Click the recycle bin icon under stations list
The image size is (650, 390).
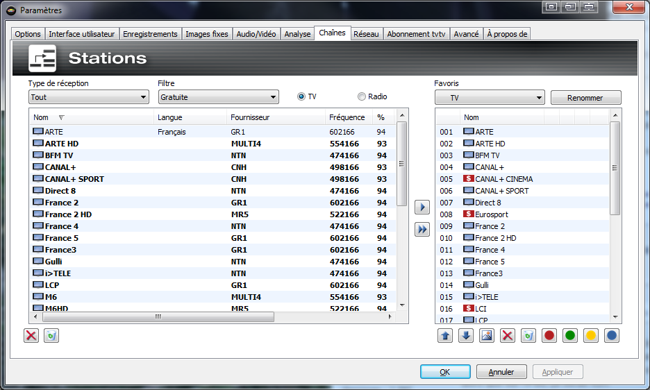click(x=51, y=335)
